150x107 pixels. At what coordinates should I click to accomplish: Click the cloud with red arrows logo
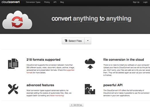(17, 20)
